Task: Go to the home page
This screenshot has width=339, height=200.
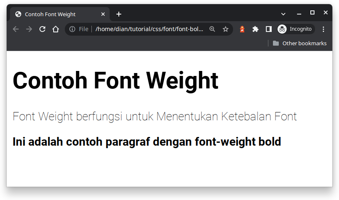Action: point(56,29)
